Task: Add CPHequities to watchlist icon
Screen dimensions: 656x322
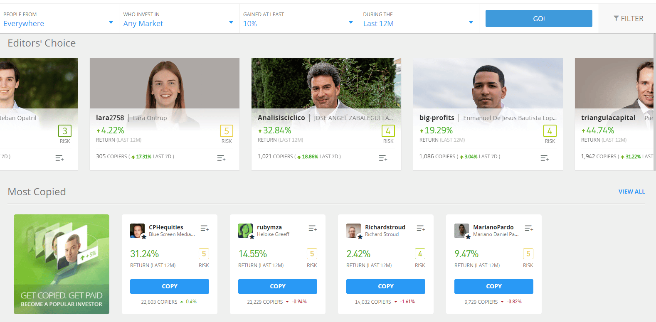Action: pos(205,228)
